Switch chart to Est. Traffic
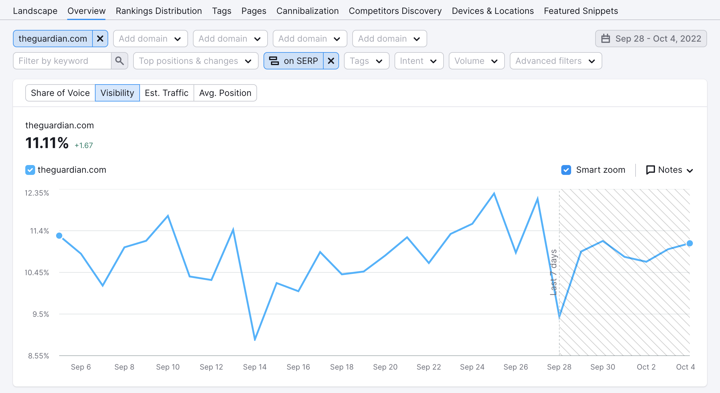This screenshot has height=393, width=720. pyautogui.click(x=167, y=93)
